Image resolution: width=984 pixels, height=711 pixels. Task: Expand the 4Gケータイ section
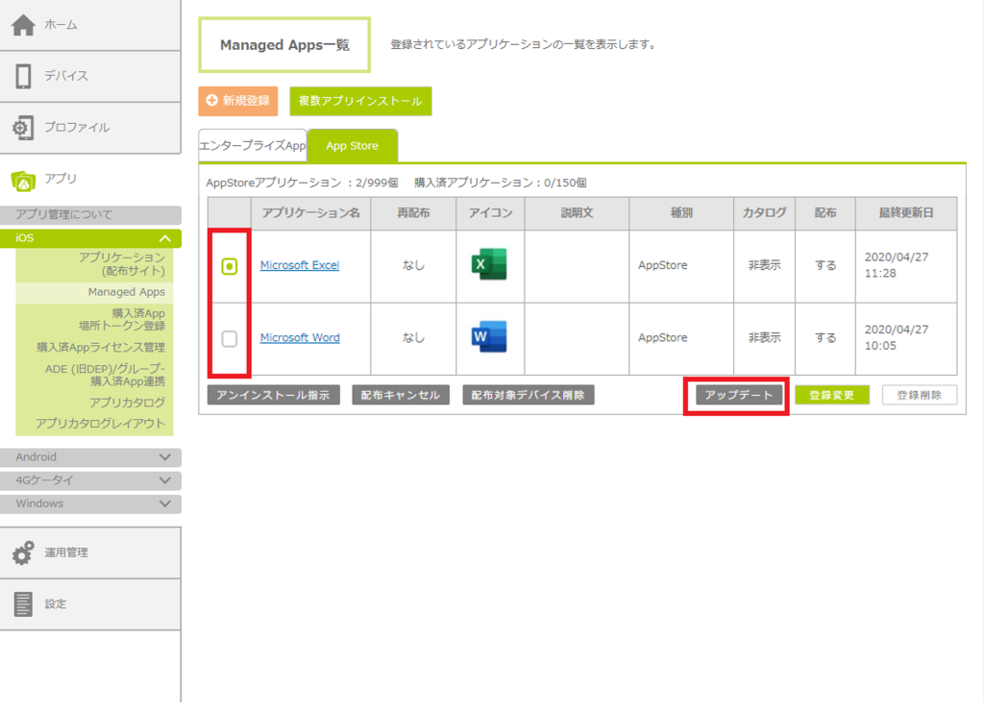[x=165, y=480]
